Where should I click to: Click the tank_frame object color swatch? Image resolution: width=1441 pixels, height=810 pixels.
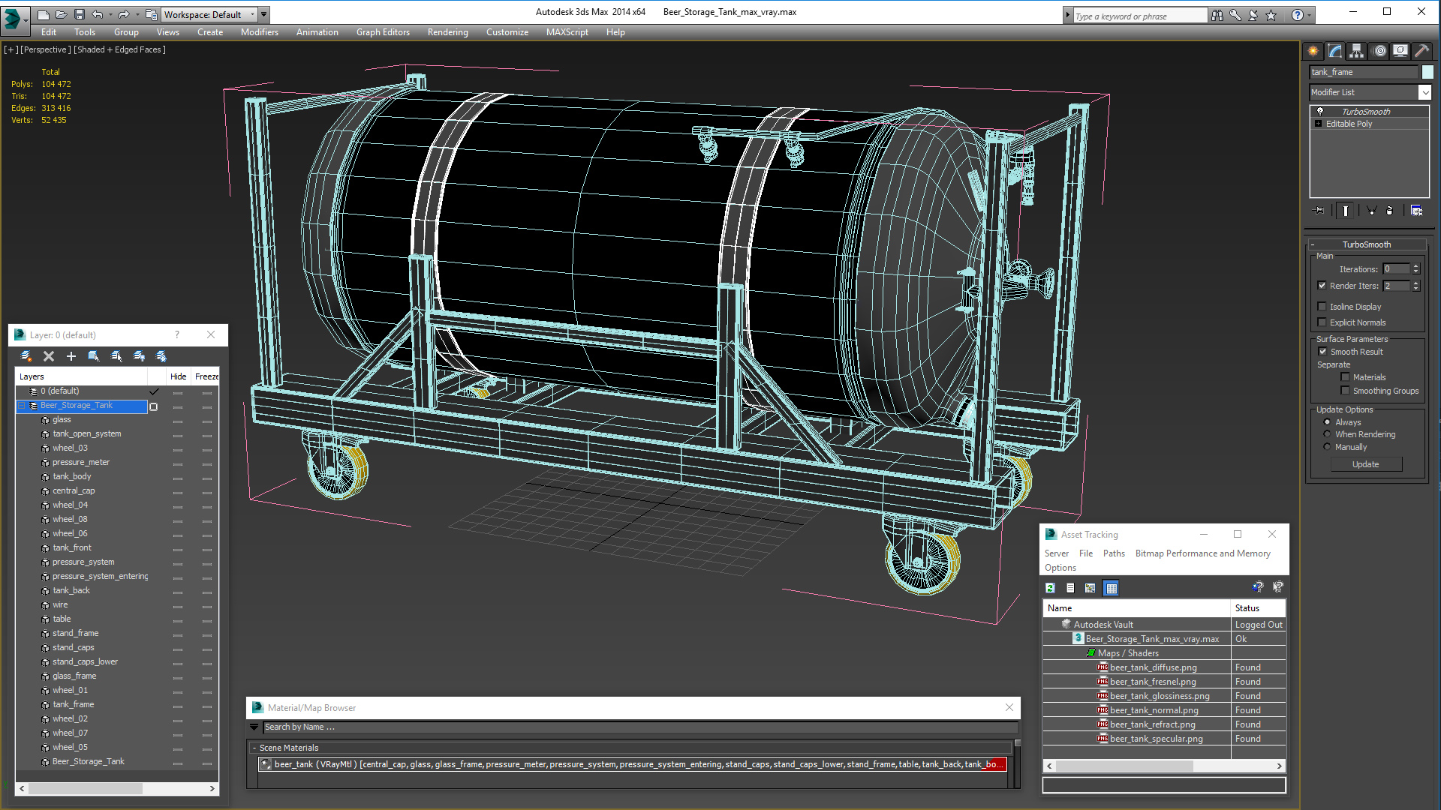[1427, 72]
